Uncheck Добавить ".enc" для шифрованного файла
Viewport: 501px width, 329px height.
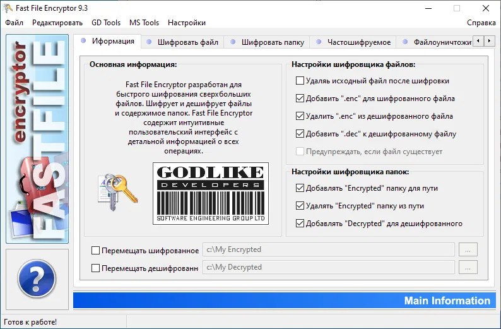pos(300,98)
